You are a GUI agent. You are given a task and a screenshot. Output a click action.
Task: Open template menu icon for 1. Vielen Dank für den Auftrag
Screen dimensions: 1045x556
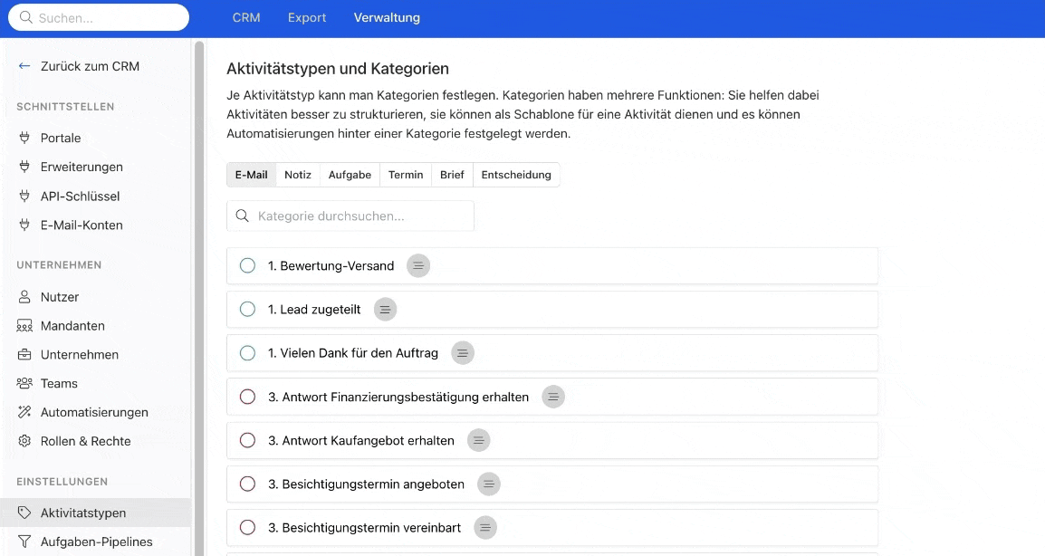point(462,353)
